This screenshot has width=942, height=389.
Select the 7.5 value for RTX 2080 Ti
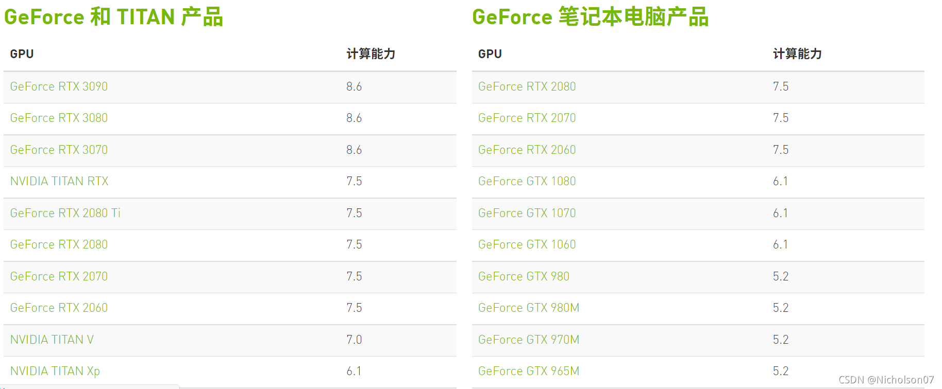354,213
